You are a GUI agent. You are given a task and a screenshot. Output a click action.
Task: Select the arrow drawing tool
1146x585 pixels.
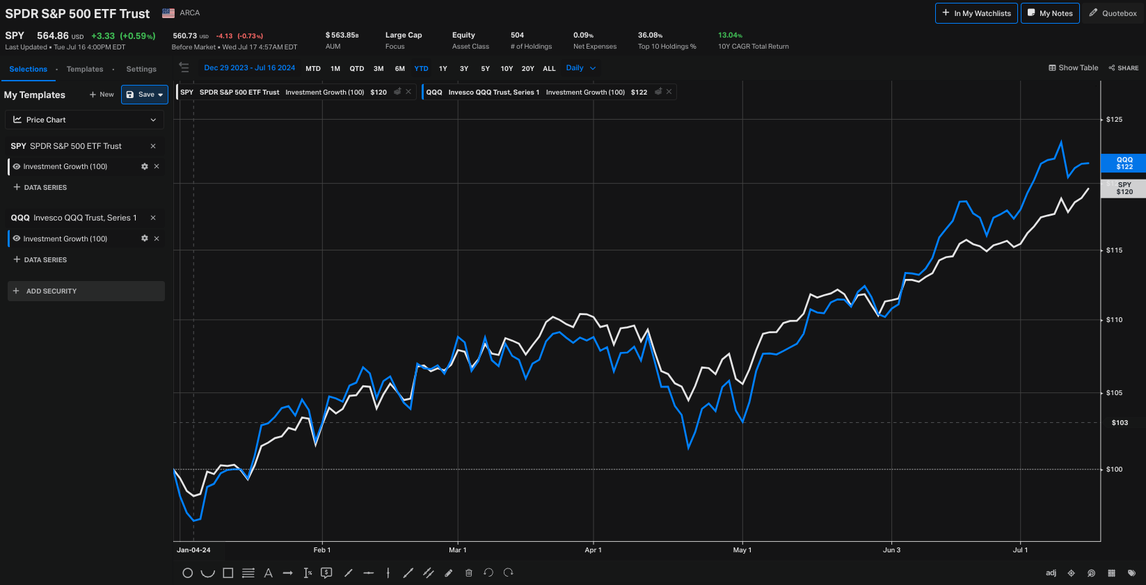click(288, 573)
